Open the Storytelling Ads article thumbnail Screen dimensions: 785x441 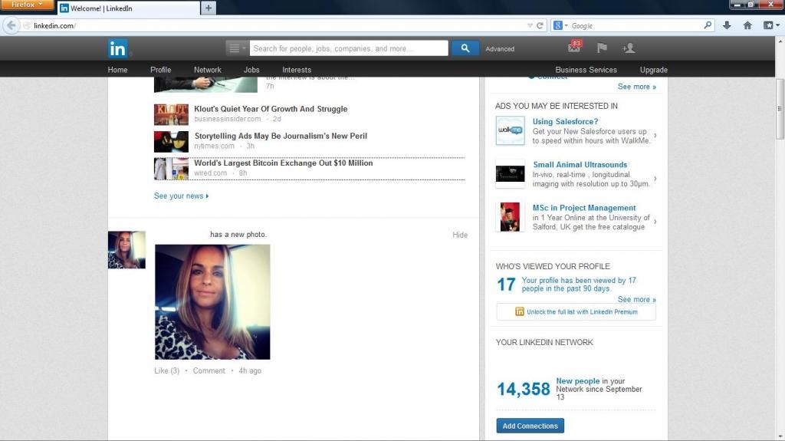(x=171, y=142)
